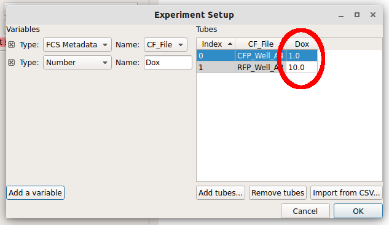
Task: Click the Index column sort arrow
Action: 230,44
